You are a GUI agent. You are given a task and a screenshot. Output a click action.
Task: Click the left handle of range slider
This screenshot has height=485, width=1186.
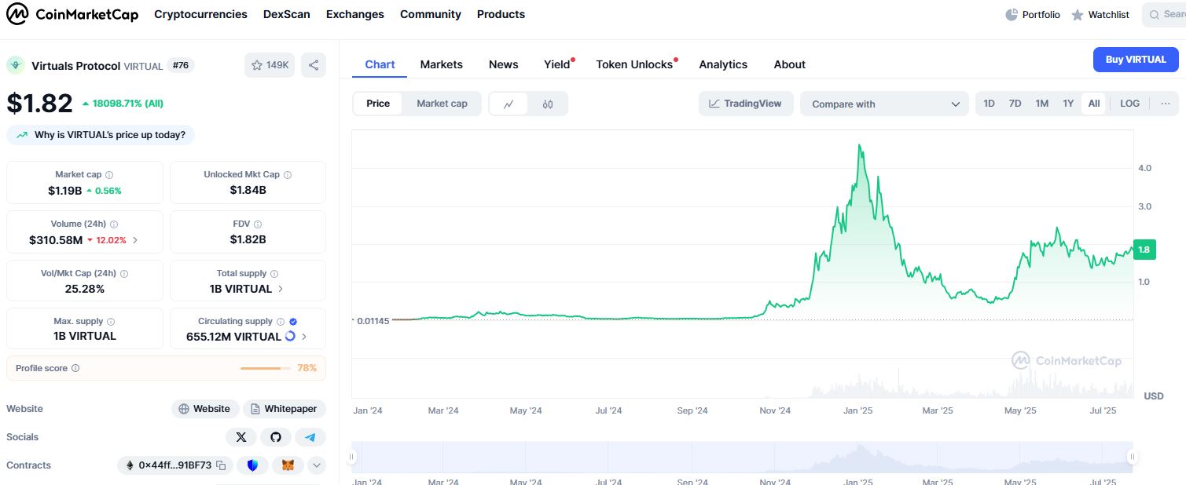[x=352, y=457]
